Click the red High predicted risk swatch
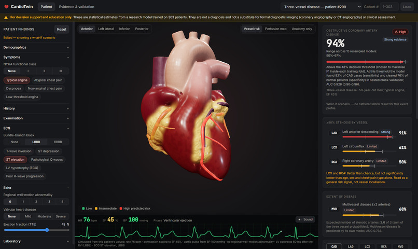 click(x=121, y=209)
